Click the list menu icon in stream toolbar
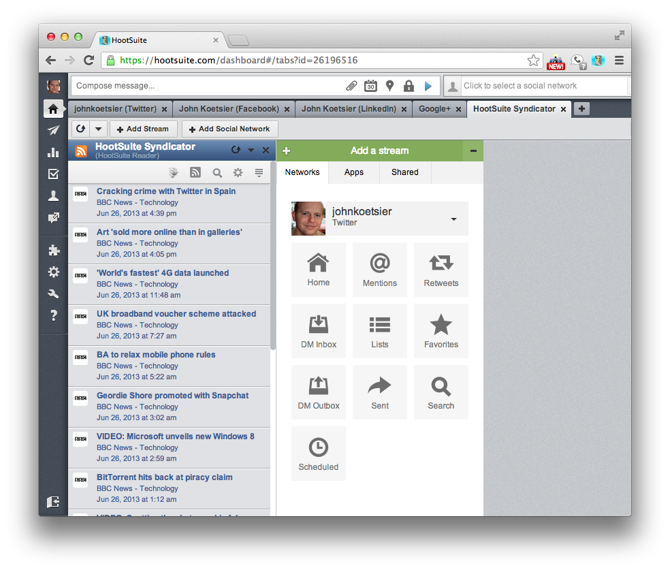 tap(259, 172)
